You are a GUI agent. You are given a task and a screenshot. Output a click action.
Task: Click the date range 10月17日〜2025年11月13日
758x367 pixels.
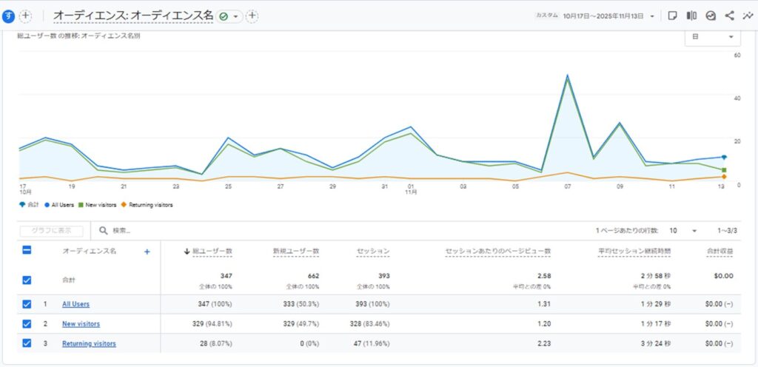click(x=603, y=16)
